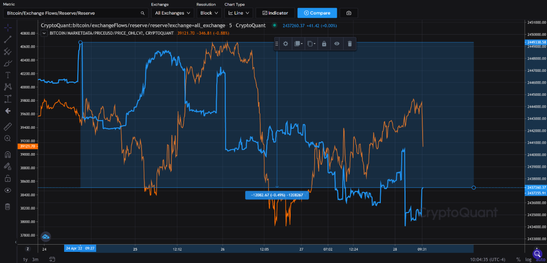Open the pitchfork drawing tools
This screenshot has width=547, height=263.
click(x=8, y=51)
